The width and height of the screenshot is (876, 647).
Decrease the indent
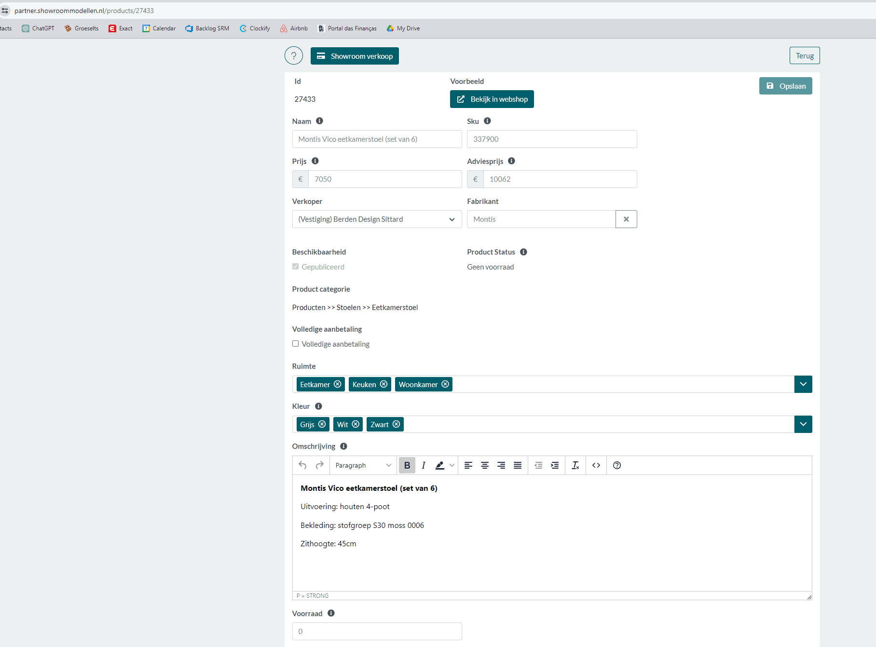tap(538, 465)
